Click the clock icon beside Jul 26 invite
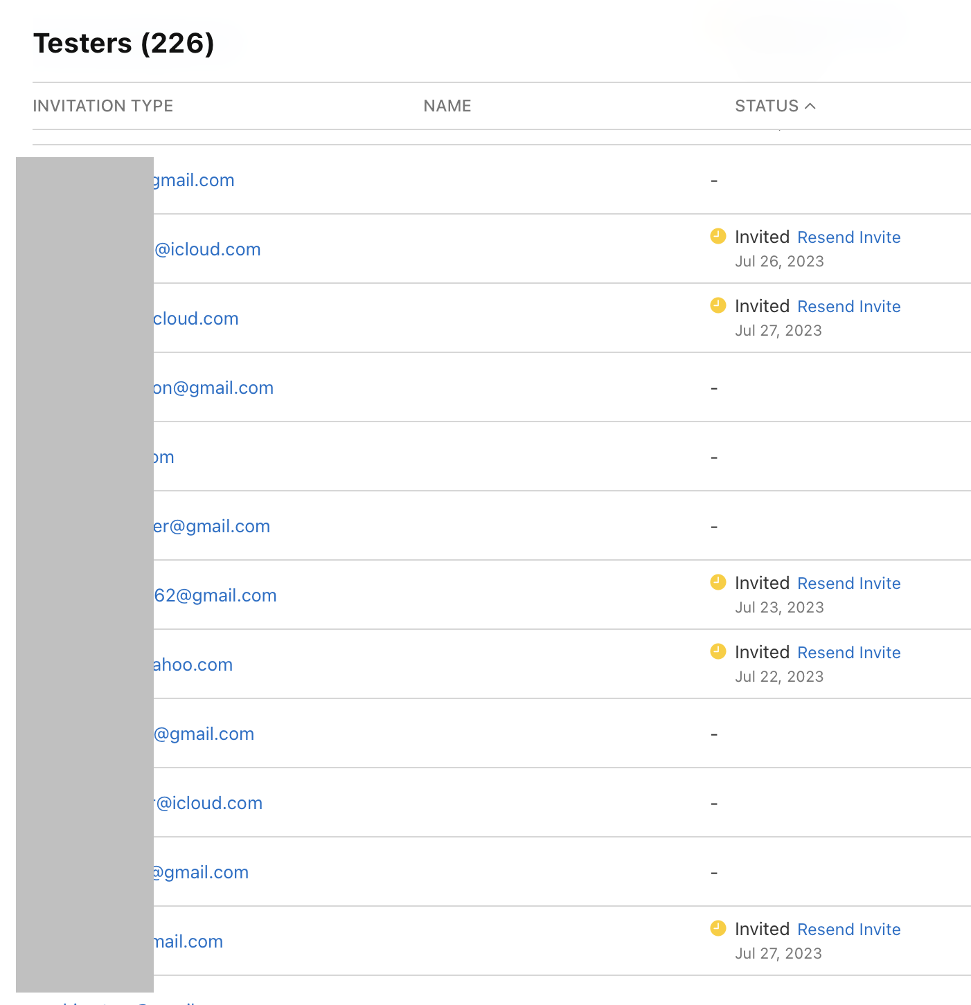 tap(718, 237)
